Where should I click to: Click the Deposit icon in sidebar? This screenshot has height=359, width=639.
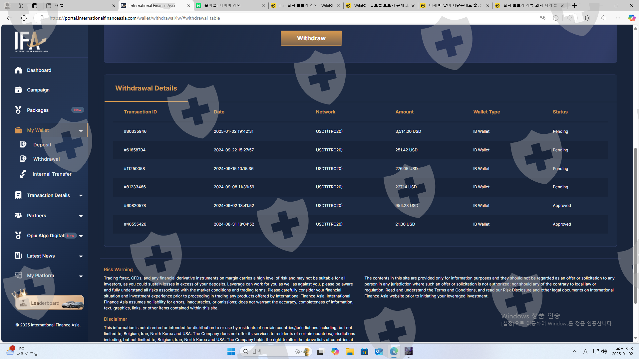[x=23, y=144]
